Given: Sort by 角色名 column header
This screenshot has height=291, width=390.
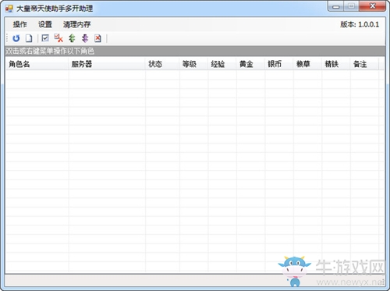Looking at the screenshot, I should click(37, 64).
